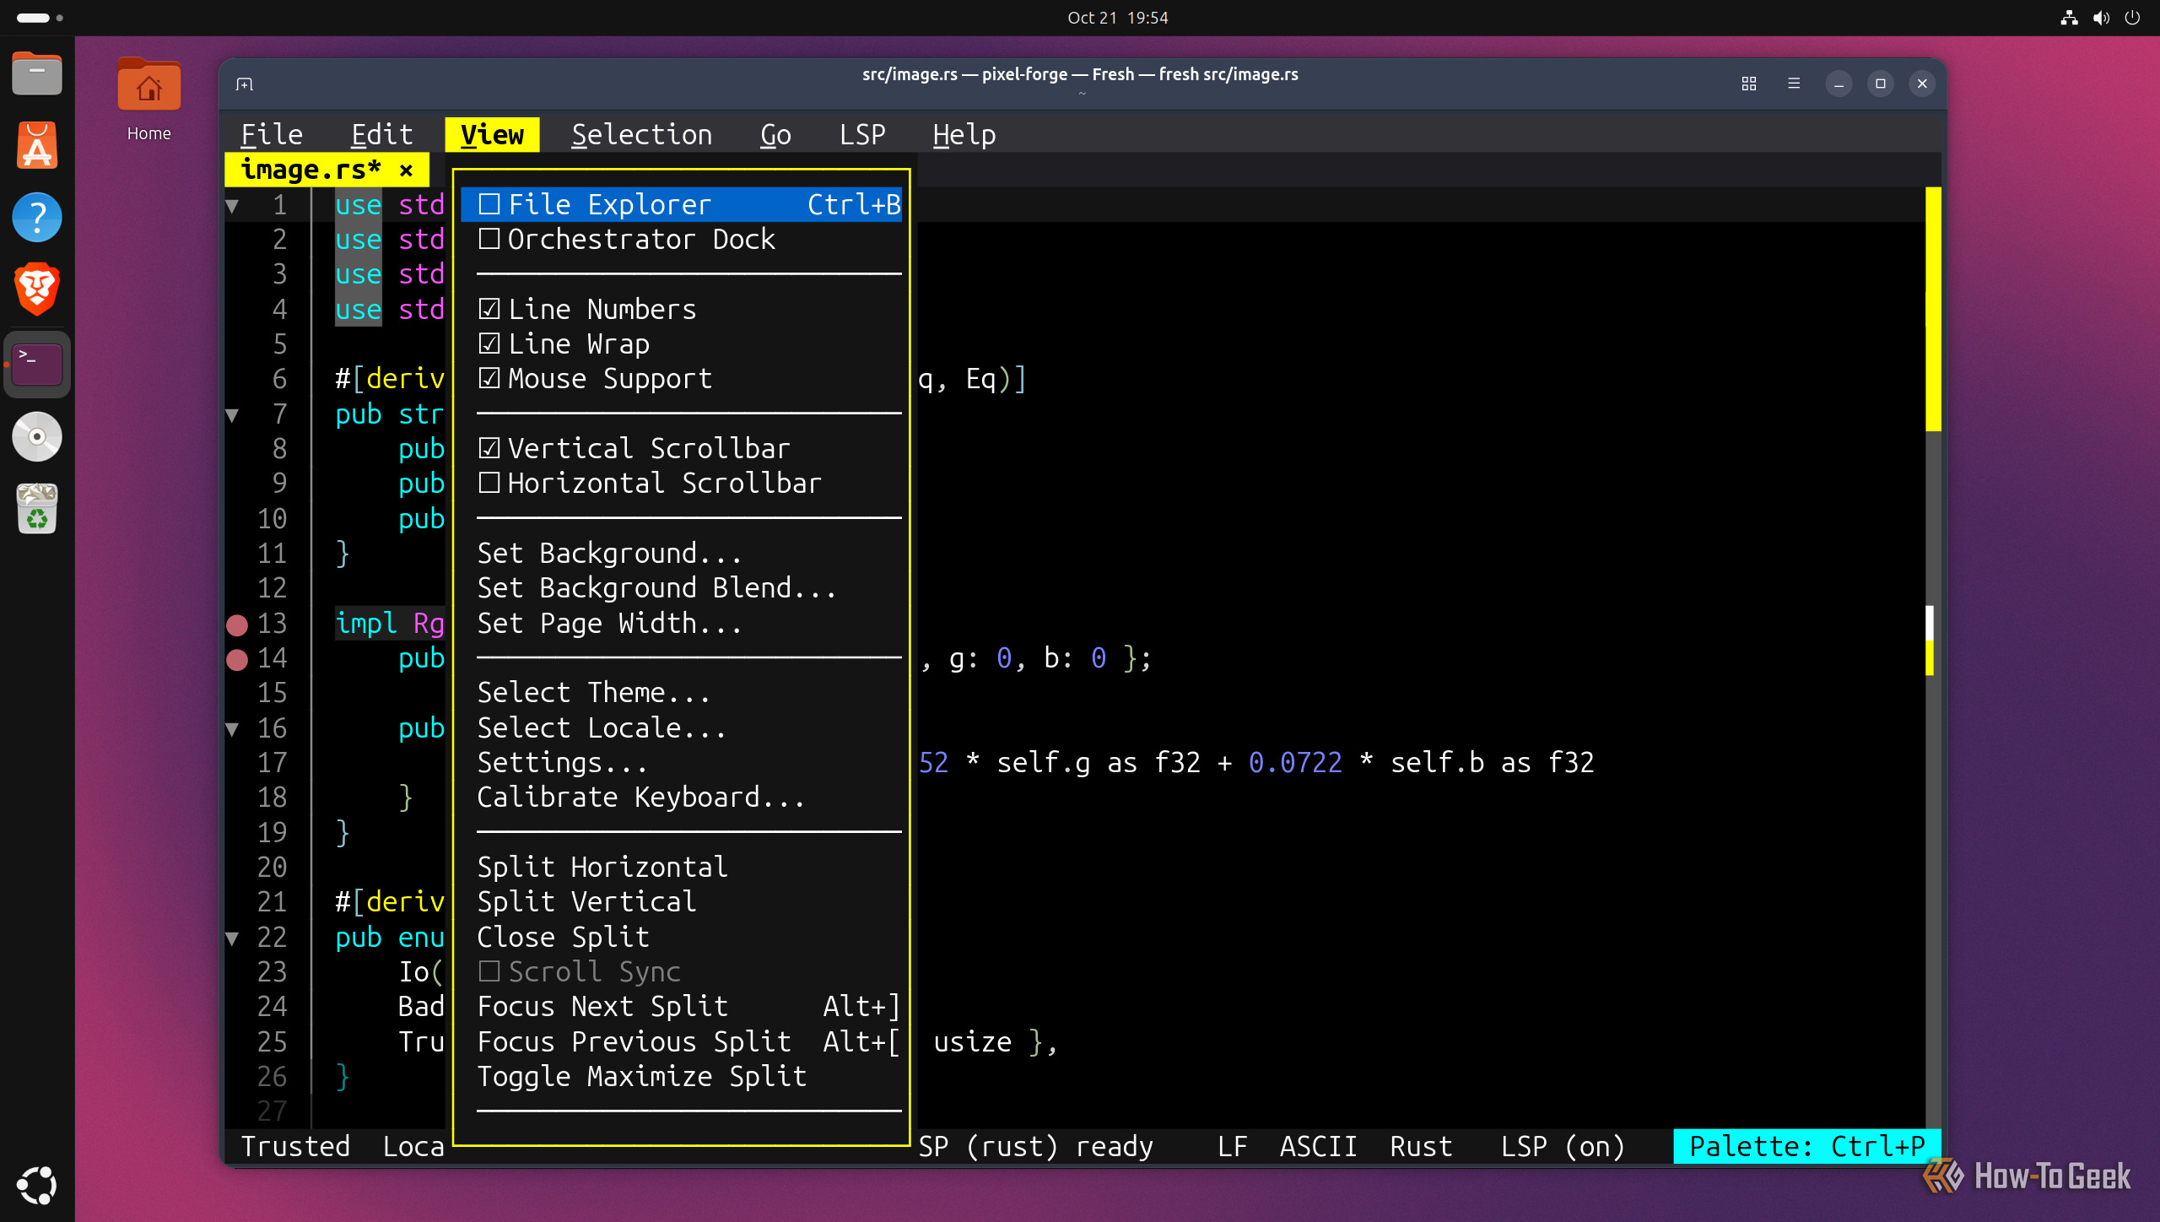Click the volume icon in system tray
Viewport: 2160px width, 1222px height.
(x=2101, y=18)
